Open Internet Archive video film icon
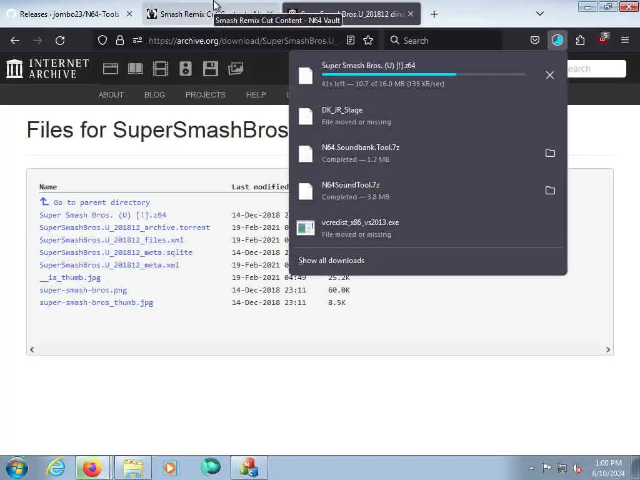640x480 pixels. pos(161,69)
